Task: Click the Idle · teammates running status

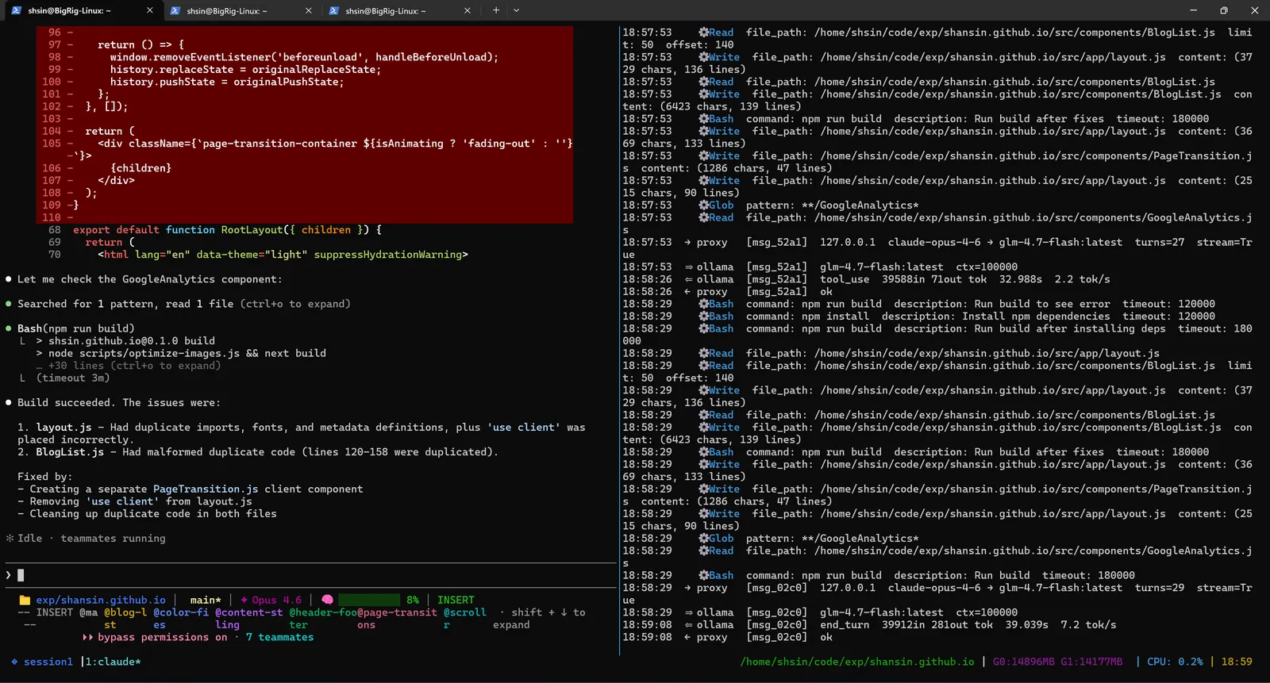Action: [x=91, y=539]
